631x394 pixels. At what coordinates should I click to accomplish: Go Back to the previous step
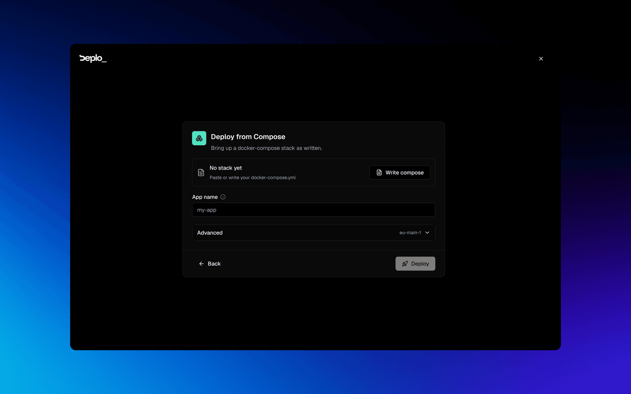click(x=210, y=264)
